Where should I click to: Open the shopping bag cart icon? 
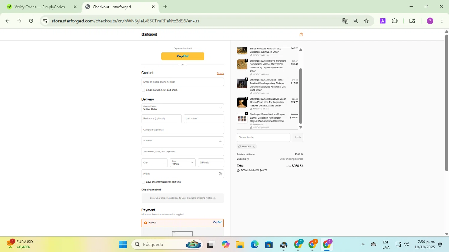301,34
